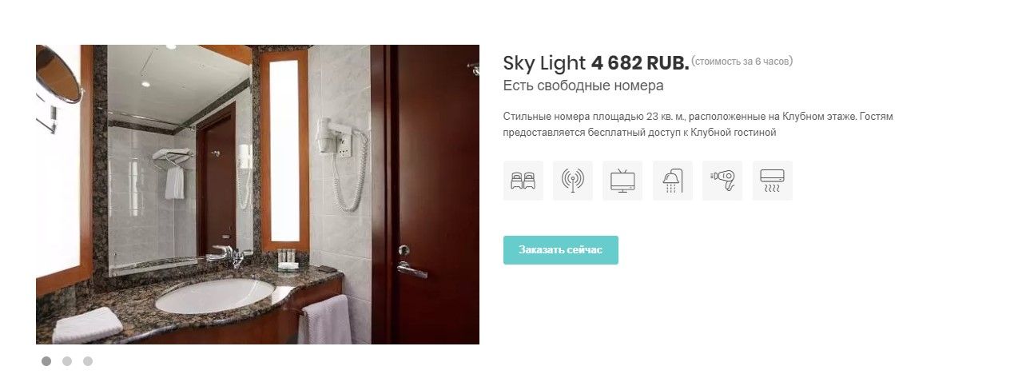Click the twin beds amenity icon
The image size is (1022, 390).
pyautogui.click(x=523, y=181)
